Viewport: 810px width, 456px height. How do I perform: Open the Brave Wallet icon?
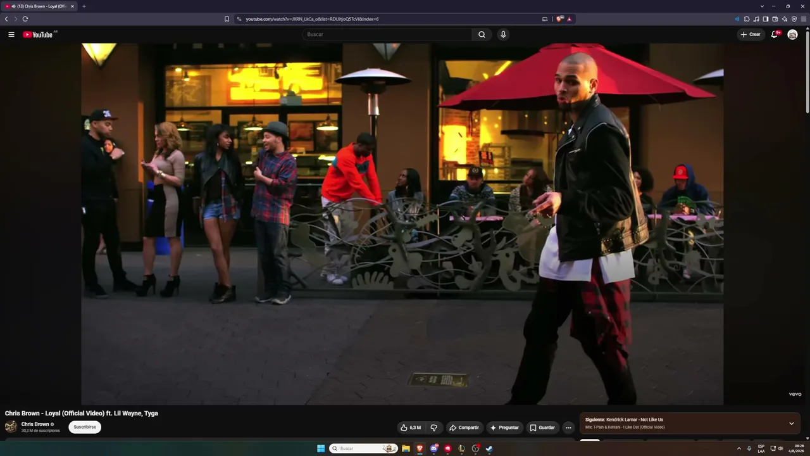tap(775, 19)
